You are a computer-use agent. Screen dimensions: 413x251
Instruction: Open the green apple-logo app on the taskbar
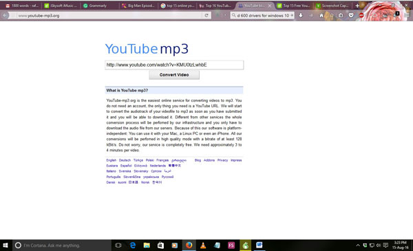pyautogui.click(x=246, y=245)
